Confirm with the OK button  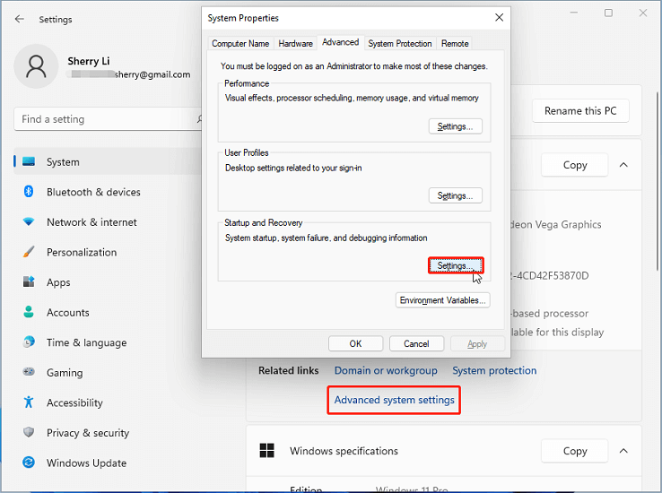[x=355, y=343]
